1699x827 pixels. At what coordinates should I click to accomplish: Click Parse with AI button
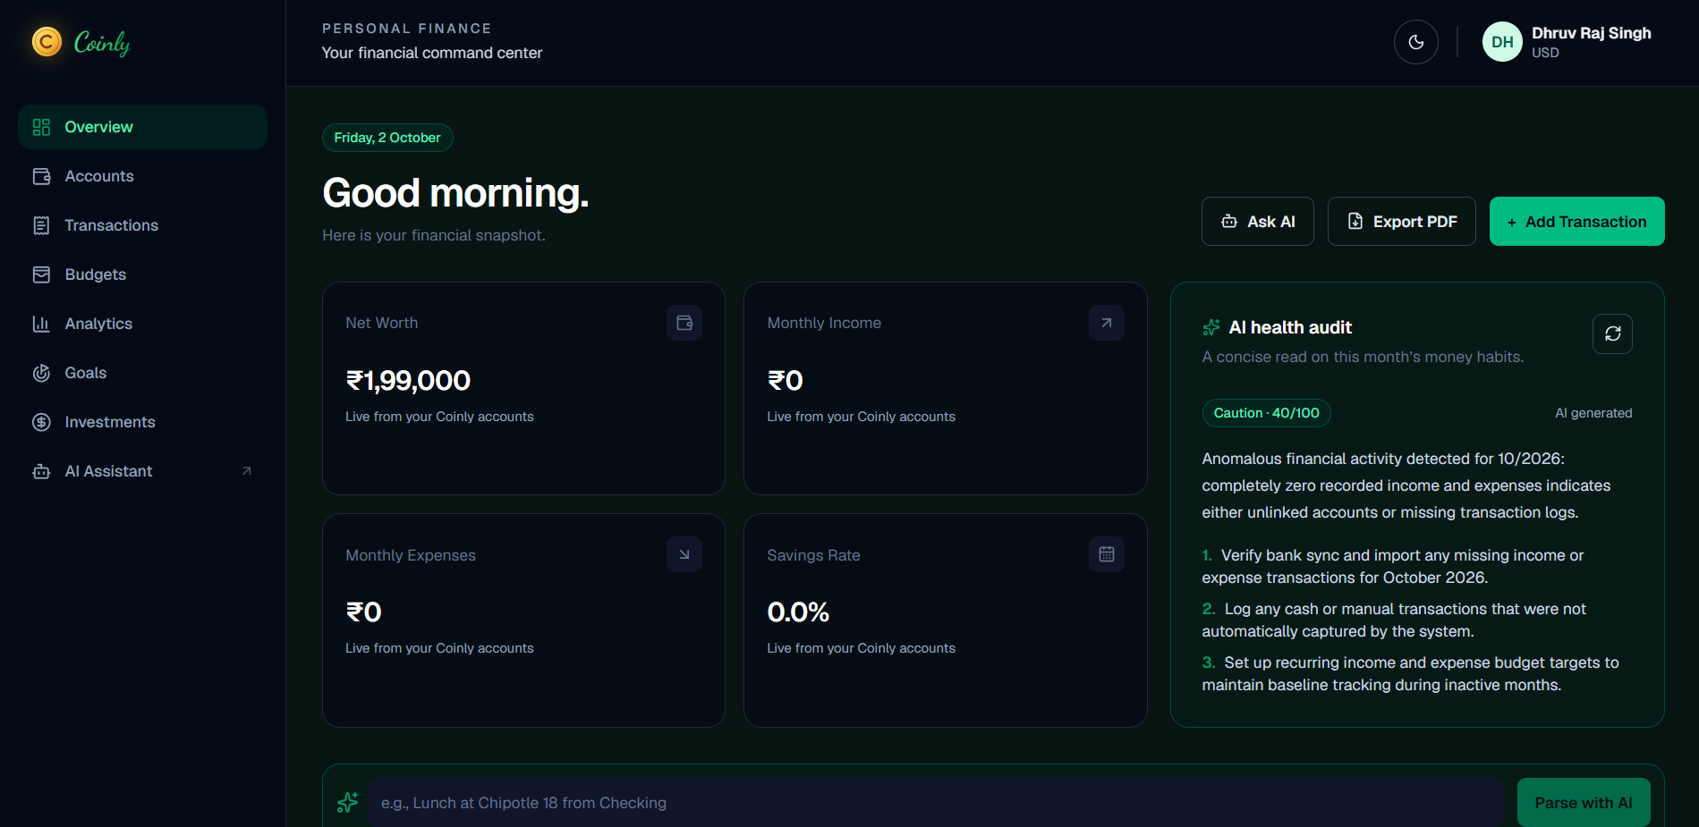click(x=1584, y=803)
